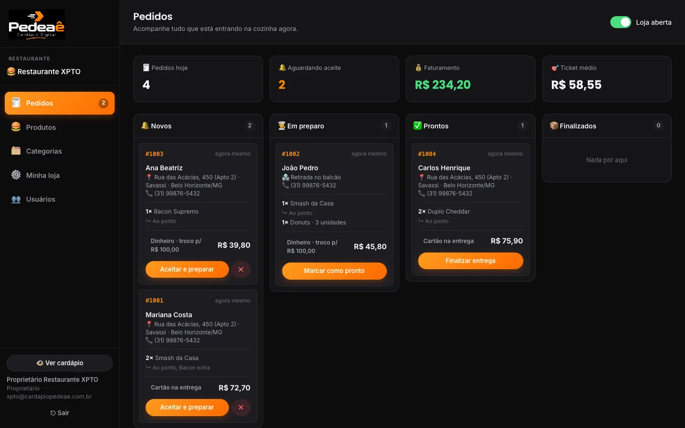
Task: Click the Finalizados count badge showing 0
Action: click(x=658, y=126)
